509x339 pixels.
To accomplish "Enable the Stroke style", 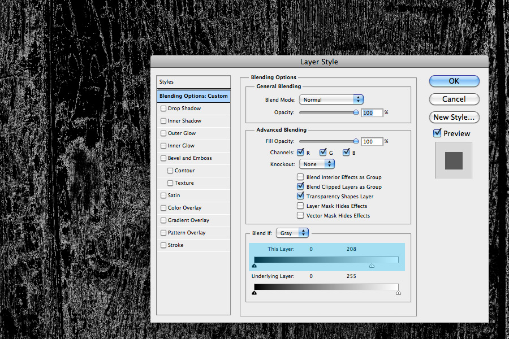I will (x=163, y=245).
